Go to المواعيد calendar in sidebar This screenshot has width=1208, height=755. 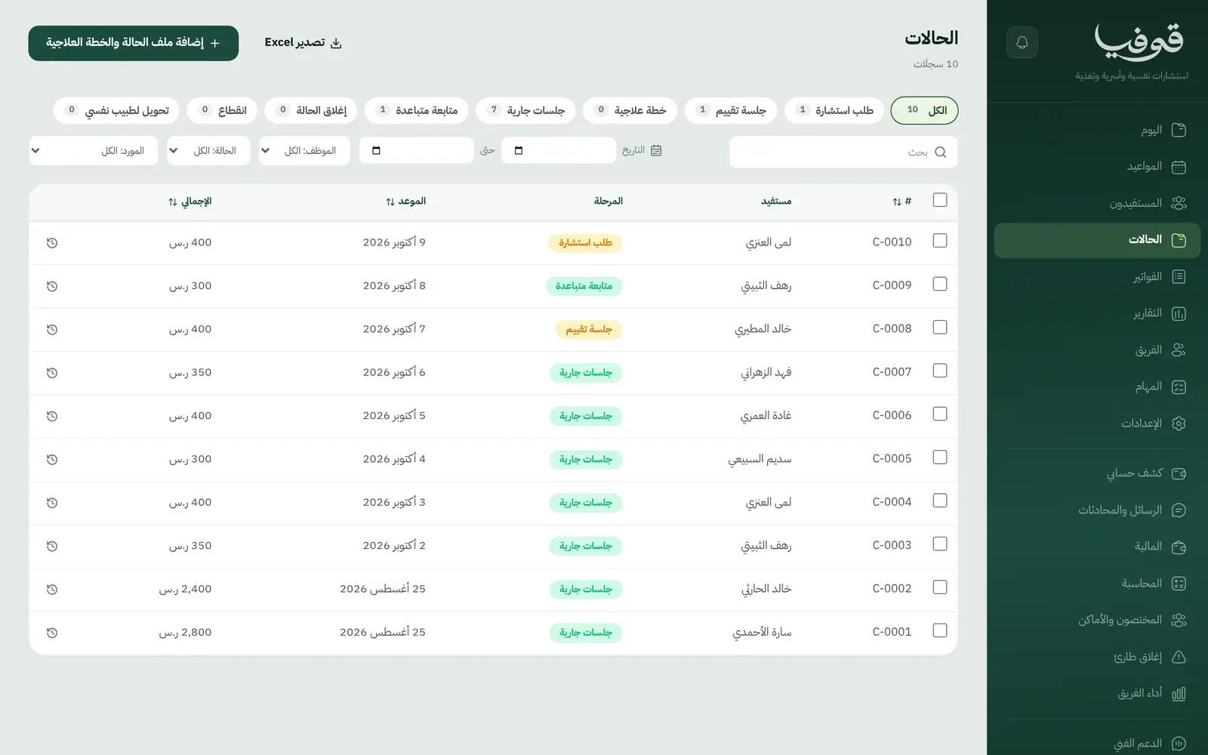1097,167
